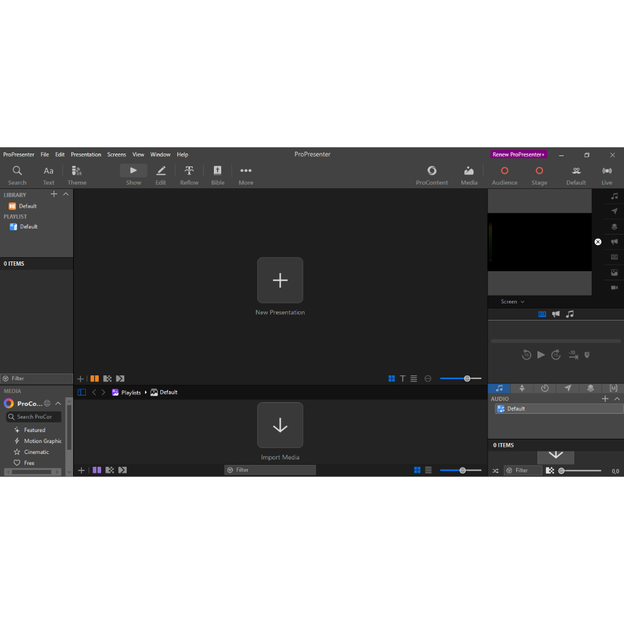Add media with the plus in the bottom bar
This screenshot has height=624, width=624.
(81, 470)
